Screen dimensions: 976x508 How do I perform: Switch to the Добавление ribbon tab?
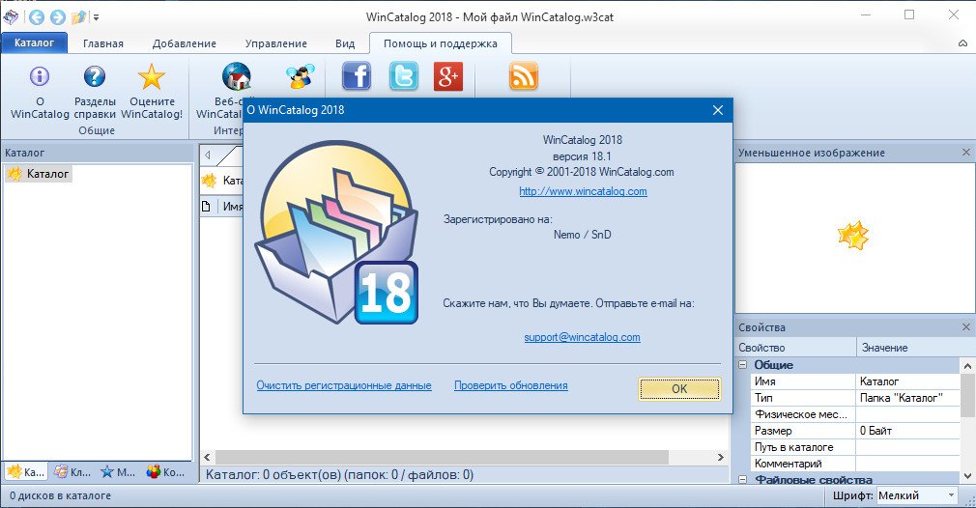point(185,43)
